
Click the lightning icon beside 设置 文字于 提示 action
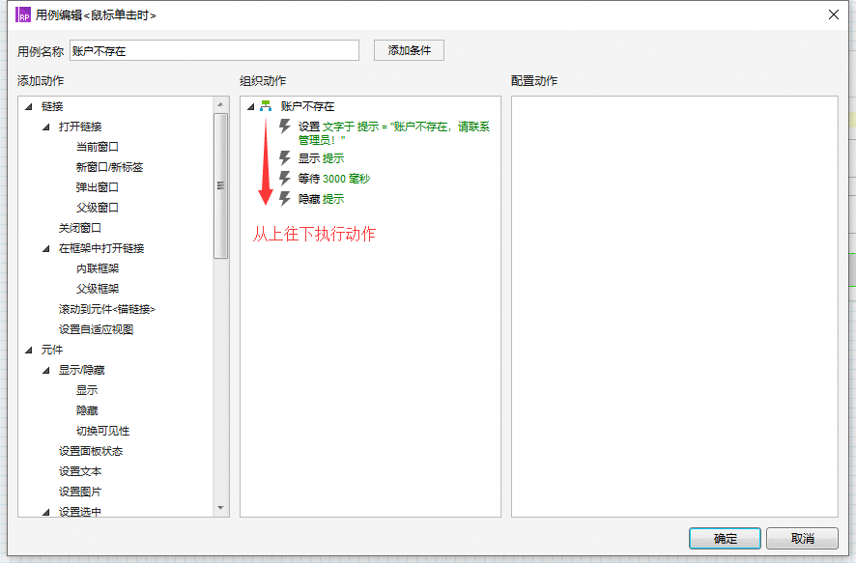click(284, 127)
